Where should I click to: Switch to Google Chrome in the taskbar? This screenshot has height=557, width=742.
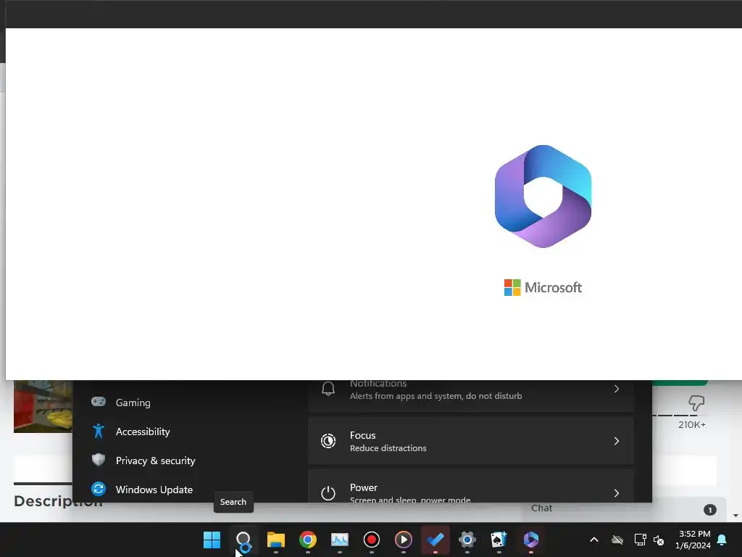pos(307,540)
